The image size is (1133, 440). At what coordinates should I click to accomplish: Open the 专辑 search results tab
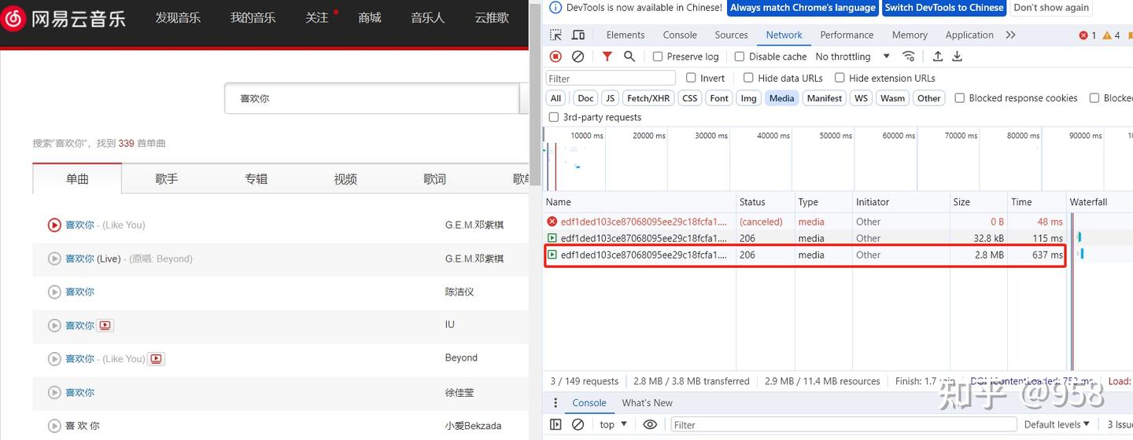pos(256,179)
